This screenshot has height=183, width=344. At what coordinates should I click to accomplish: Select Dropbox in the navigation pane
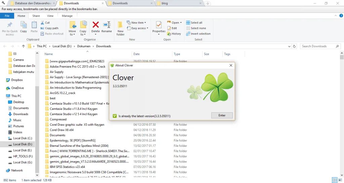[17, 80]
